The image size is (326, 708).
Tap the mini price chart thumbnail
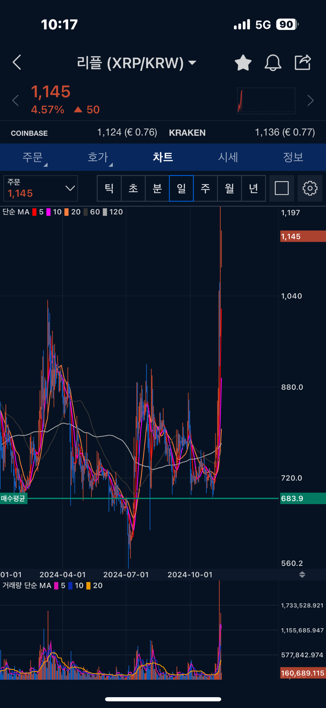(266, 101)
